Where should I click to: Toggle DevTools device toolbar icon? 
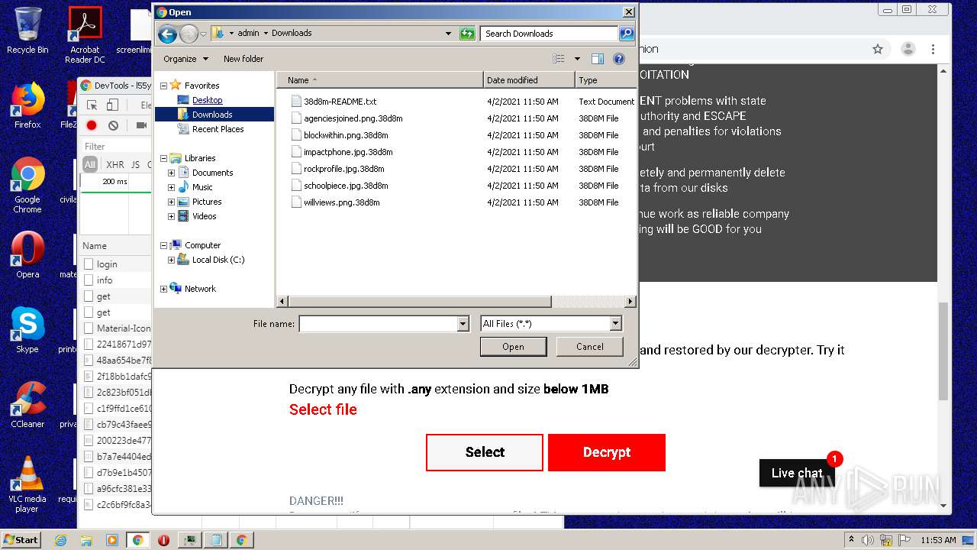[x=112, y=105]
